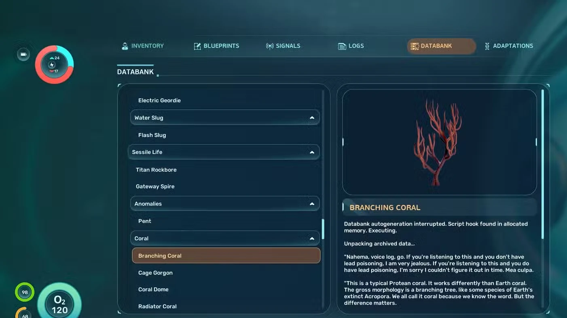Open the Signals tab
567x318 pixels.
pyautogui.click(x=283, y=46)
